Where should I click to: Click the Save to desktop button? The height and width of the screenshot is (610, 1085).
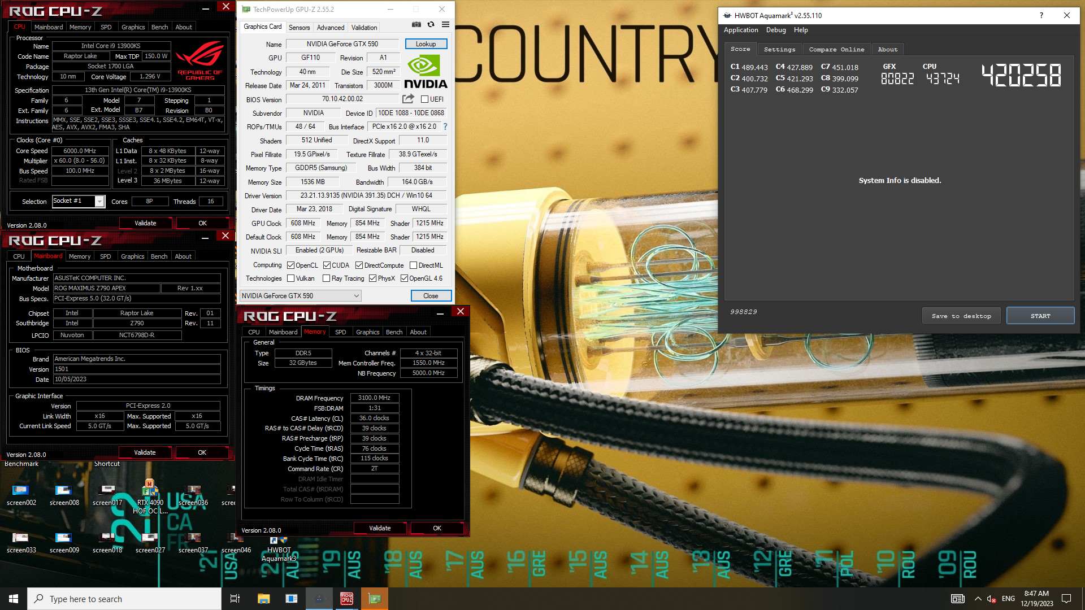[961, 316]
